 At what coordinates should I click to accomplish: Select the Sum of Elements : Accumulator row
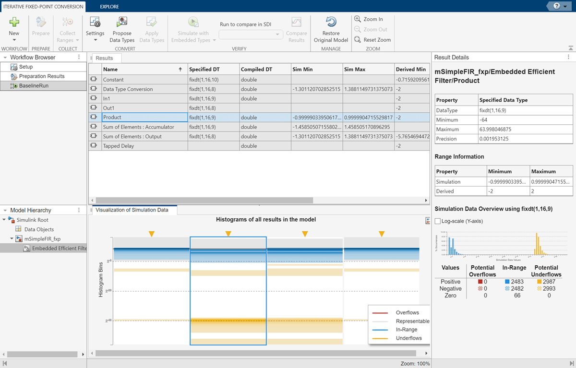(139, 127)
